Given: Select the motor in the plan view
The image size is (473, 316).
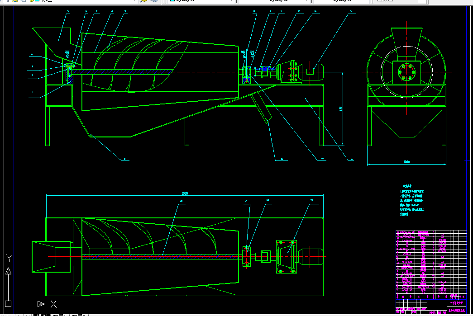Looking at the screenshot, I should [311, 257].
